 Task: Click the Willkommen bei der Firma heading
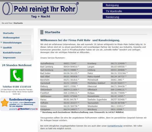[80, 40]
